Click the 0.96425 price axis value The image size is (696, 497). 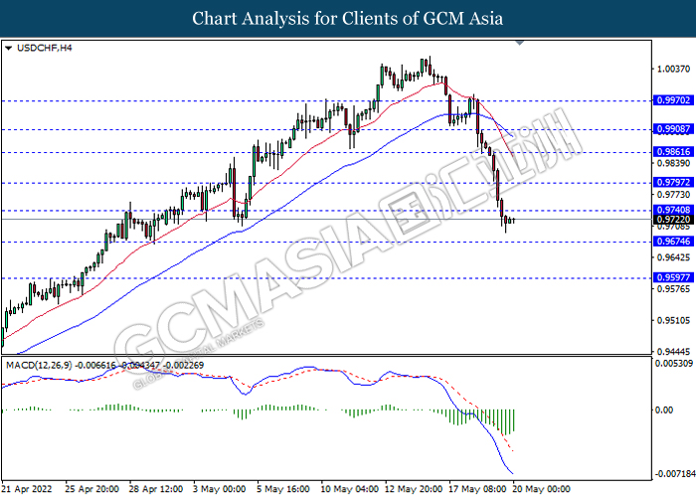[673, 257]
